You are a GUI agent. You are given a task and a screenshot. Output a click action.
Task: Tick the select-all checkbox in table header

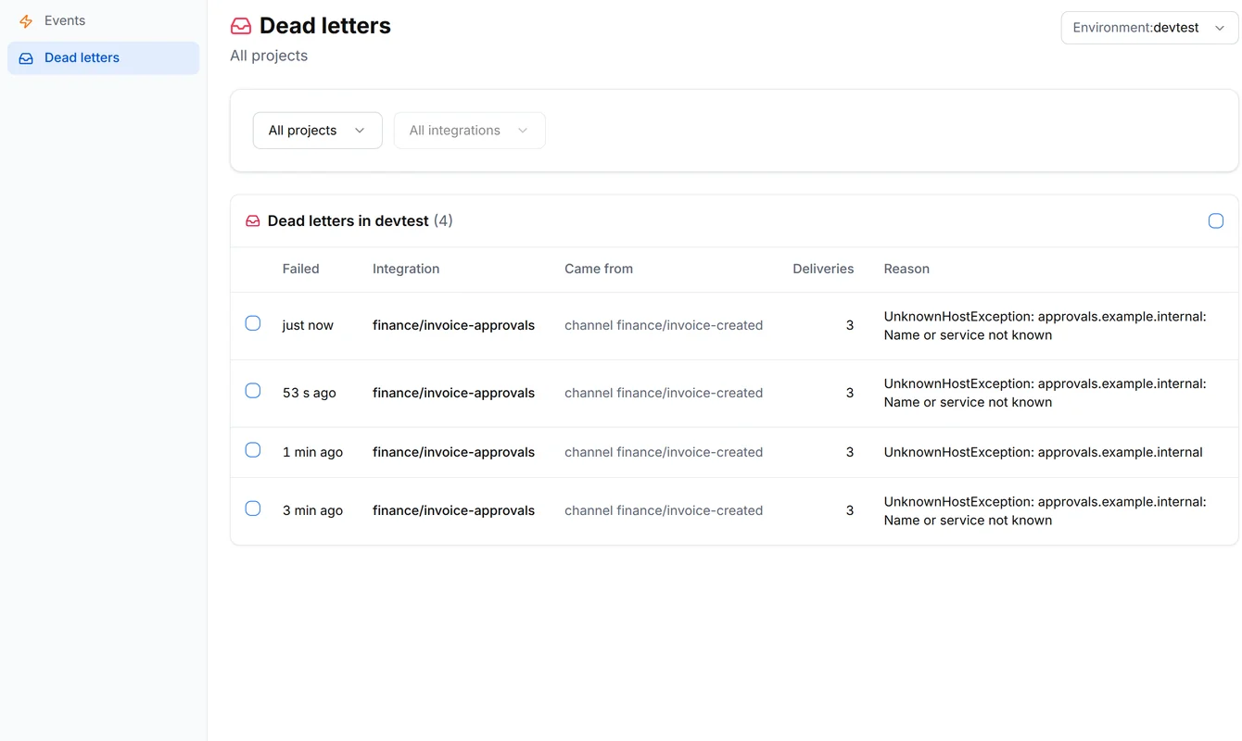[x=1216, y=220]
